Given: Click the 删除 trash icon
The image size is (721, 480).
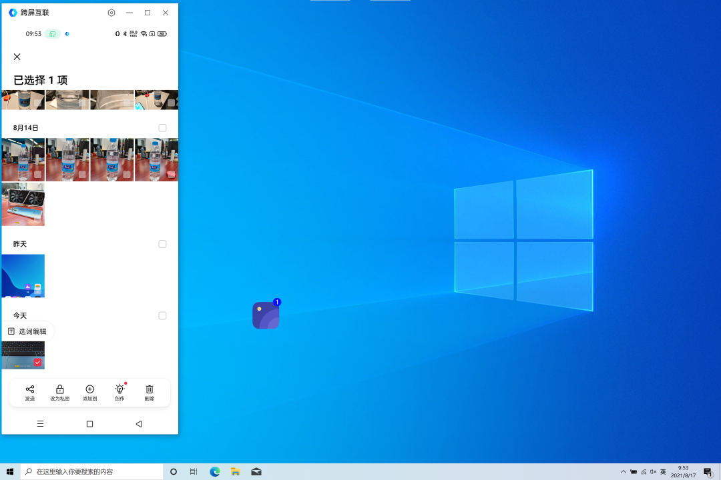Looking at the screenshot, I should [x=150, y=390].
